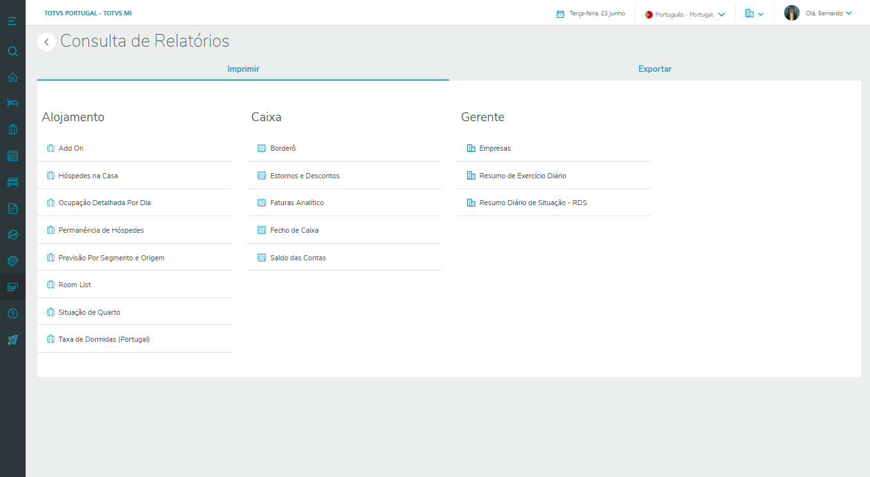Image resolution: width=870 pixels, height=477 pixels.
Task: Open the Hóspedes na Casa report
Action: pyautogui.click(x=88, y=176)
